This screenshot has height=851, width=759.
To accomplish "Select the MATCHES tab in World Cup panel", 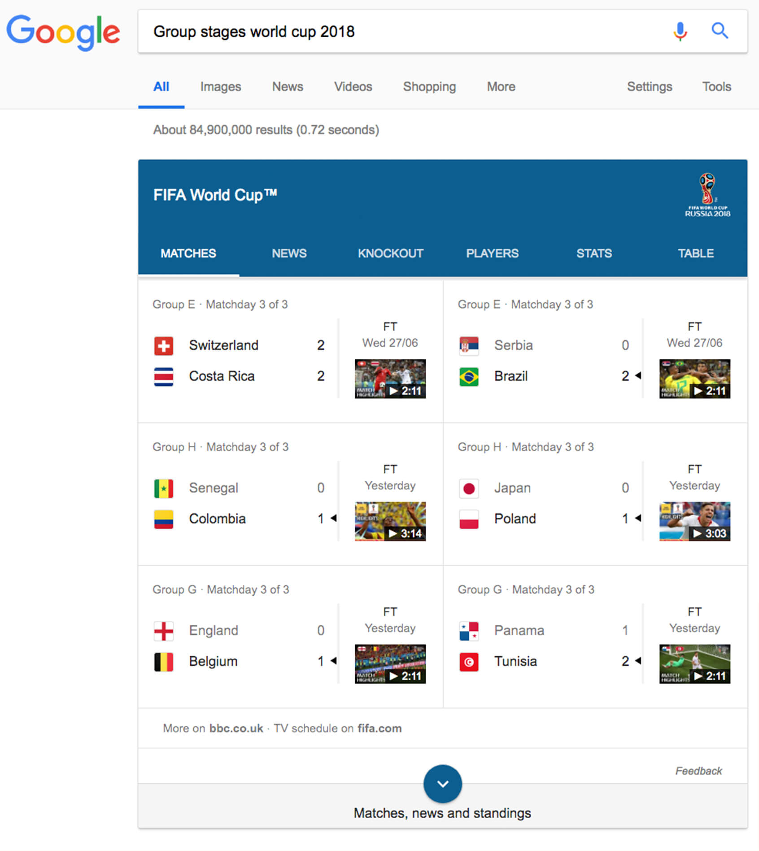I will click(x=188, y=253).
